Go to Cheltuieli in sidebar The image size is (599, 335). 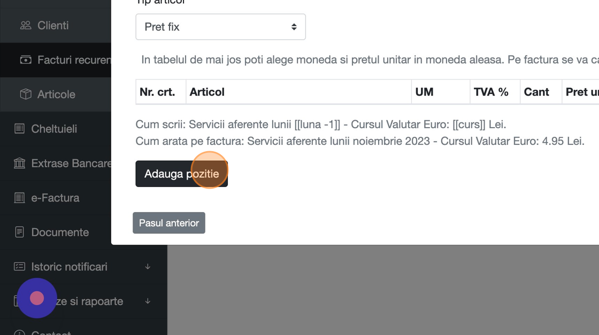54,129
